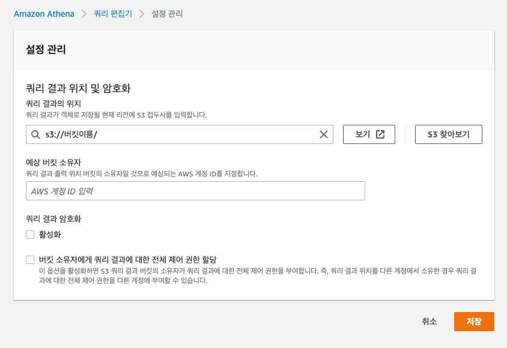
Task: Open S3 browser via S3 찾아보기
Action: click(x=448, y=134)
